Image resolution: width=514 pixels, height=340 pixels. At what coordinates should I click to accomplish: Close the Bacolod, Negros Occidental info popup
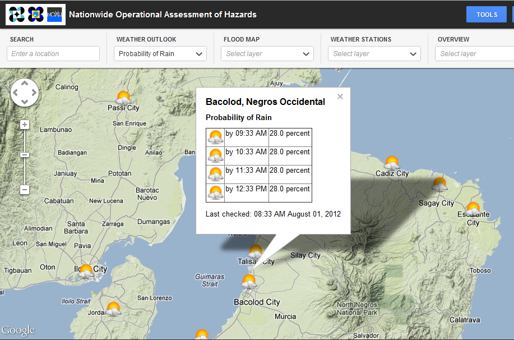340,97
